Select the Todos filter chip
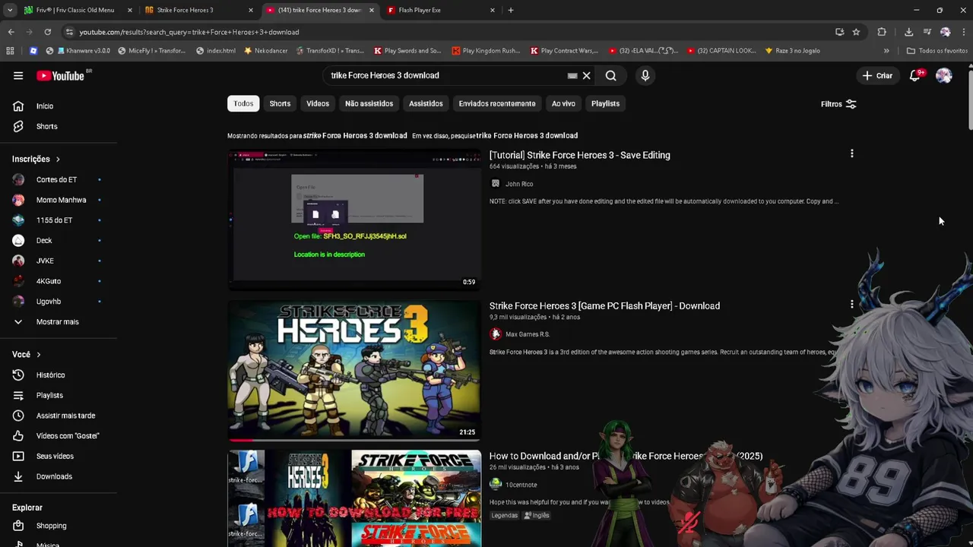The height and width of the screenshot is (547, 973). click(x=243, y=103)
